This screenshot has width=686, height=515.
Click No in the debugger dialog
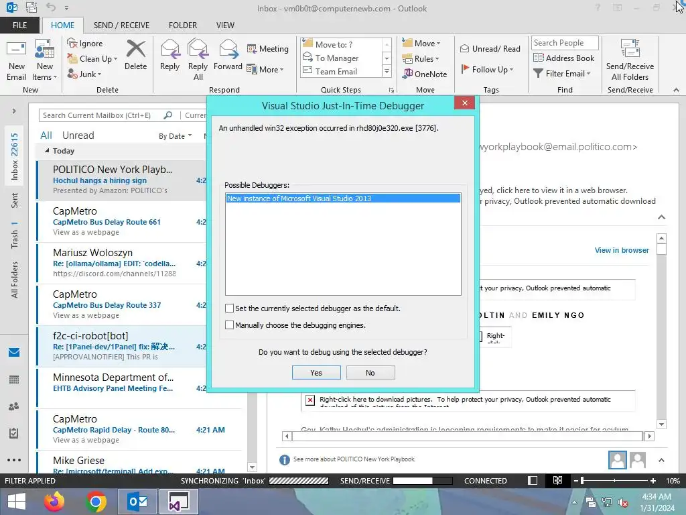(370, 373)
